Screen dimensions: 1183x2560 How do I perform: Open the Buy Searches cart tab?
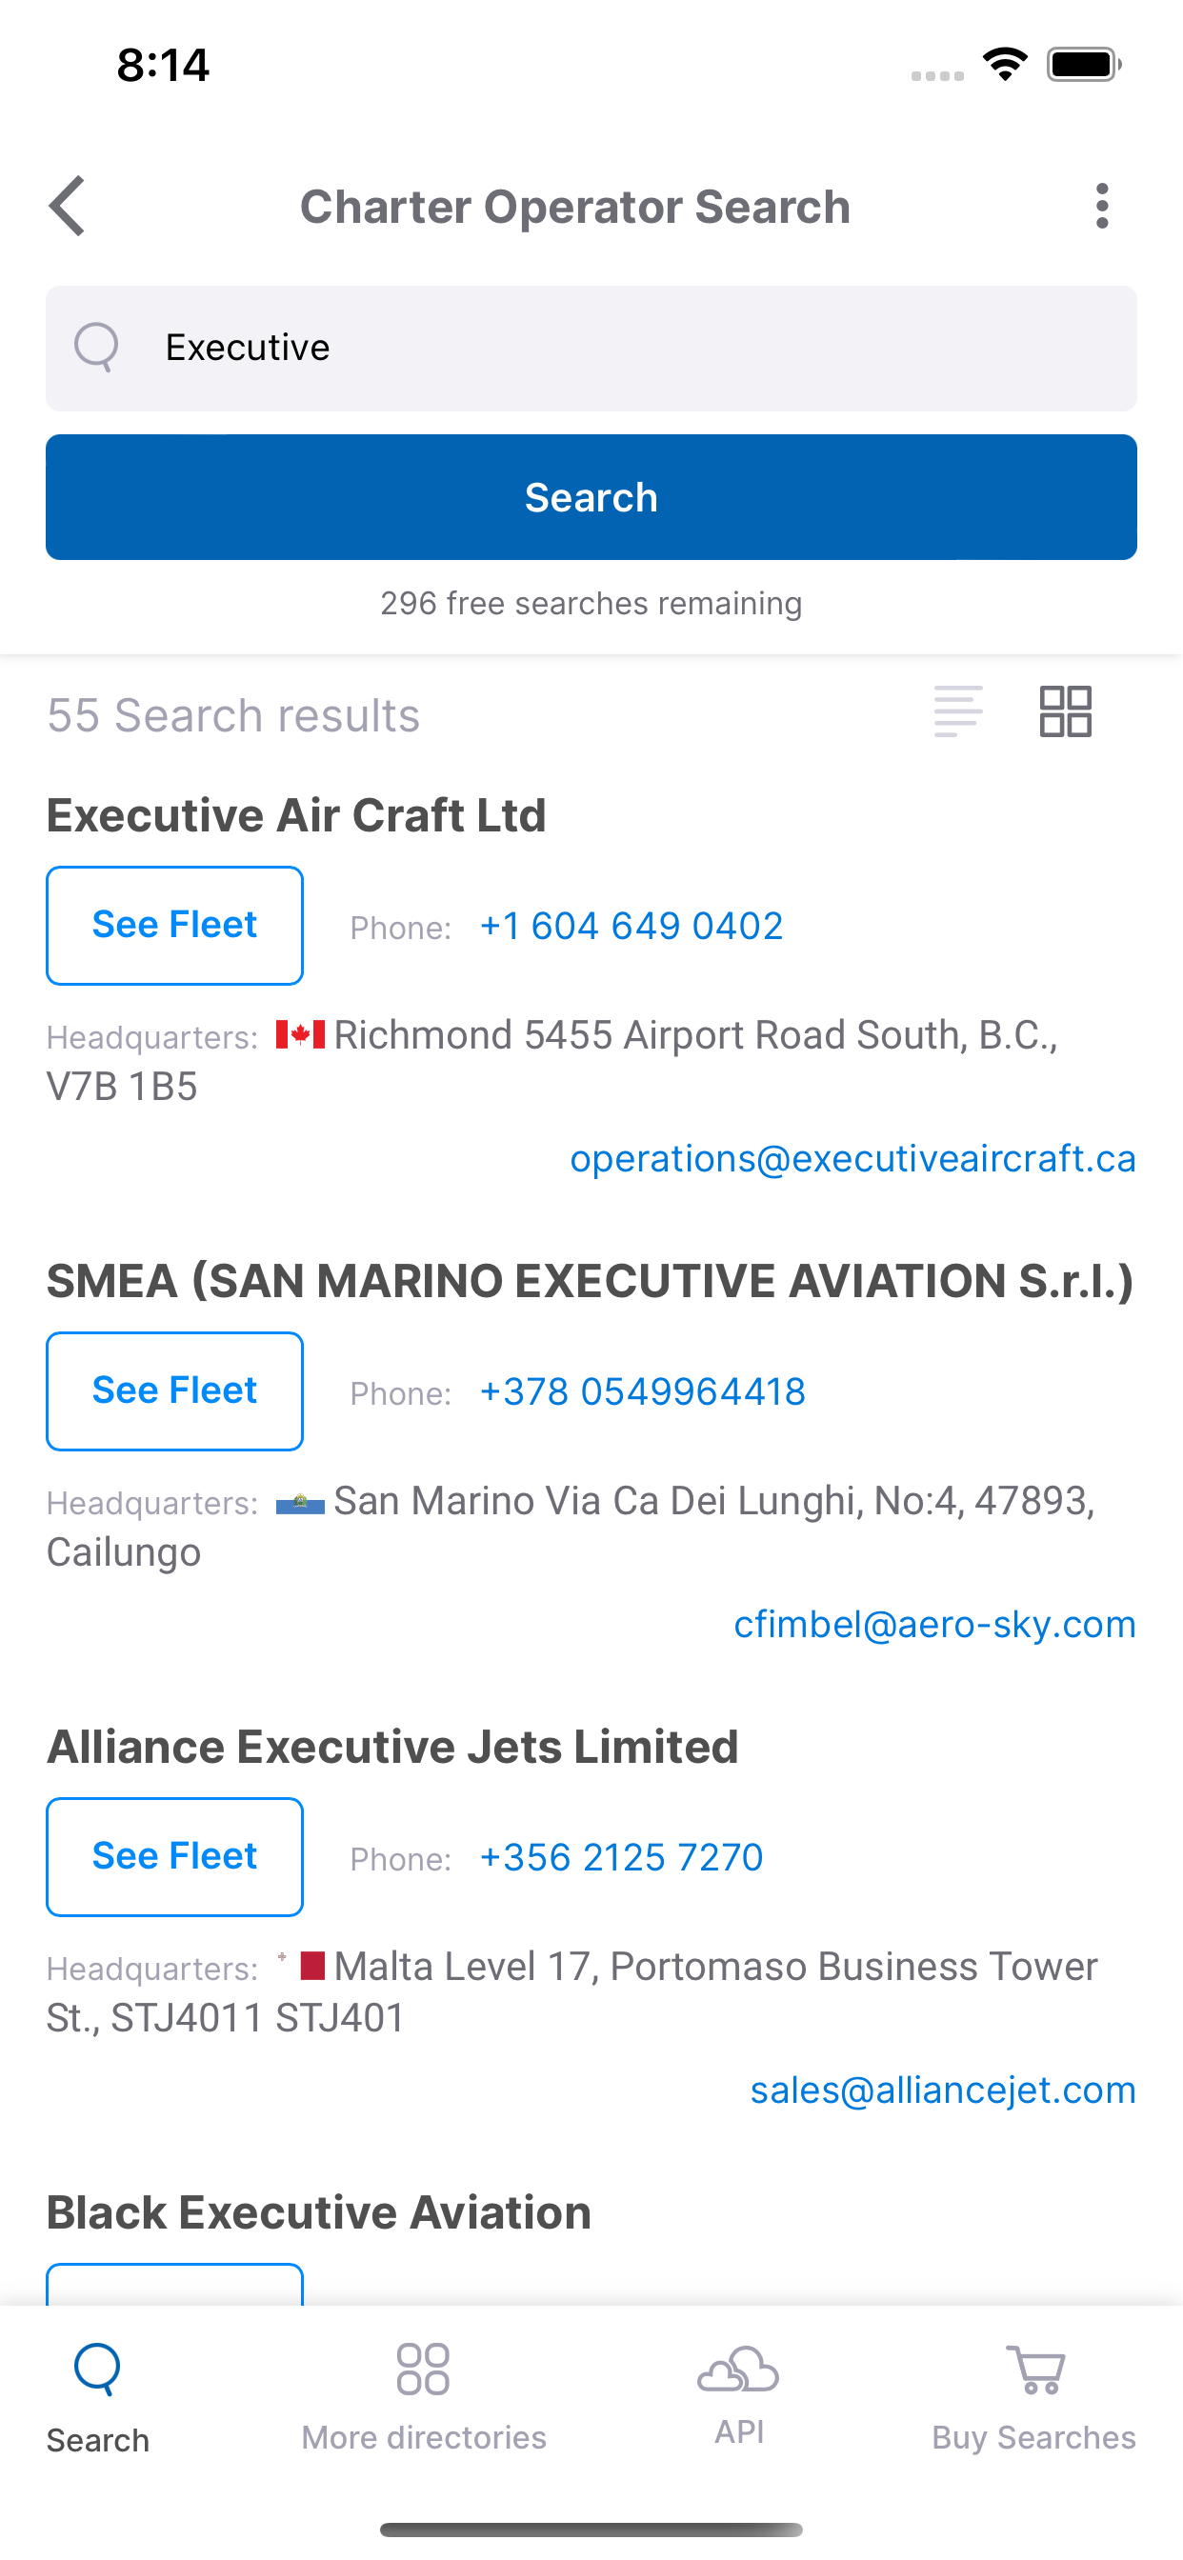pyautogui.click(x=1033, y=2397)
